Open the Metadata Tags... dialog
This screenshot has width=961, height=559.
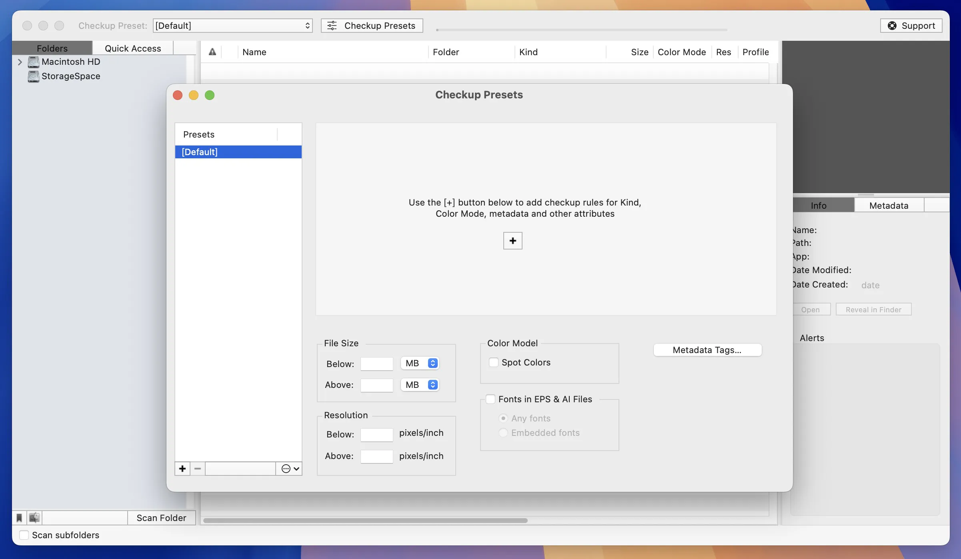click(x=707, y=350)
